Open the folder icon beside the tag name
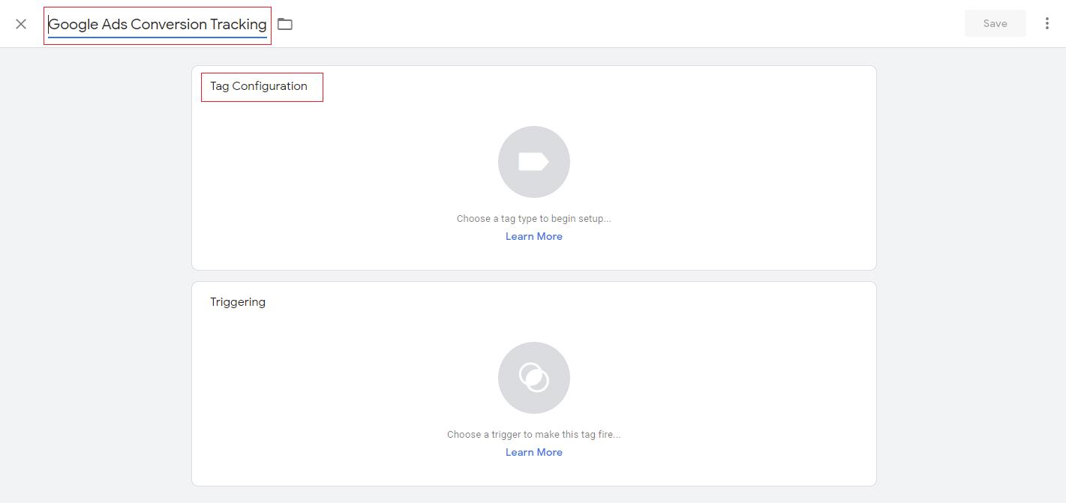 point(285,24)
